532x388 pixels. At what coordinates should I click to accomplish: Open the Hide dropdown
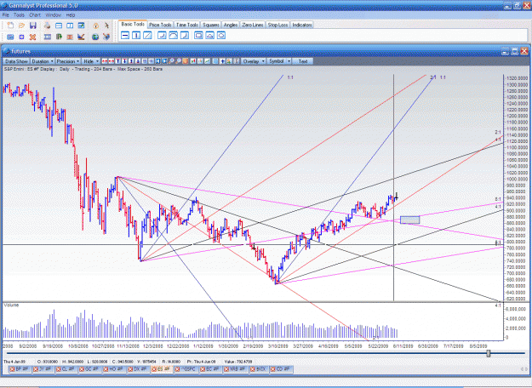[91, 61]
